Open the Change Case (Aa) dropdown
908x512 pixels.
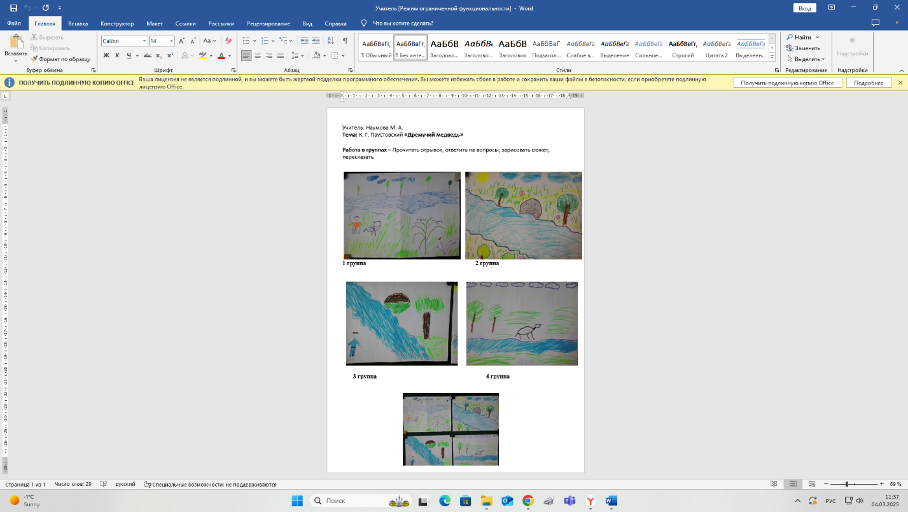(210, 41)
